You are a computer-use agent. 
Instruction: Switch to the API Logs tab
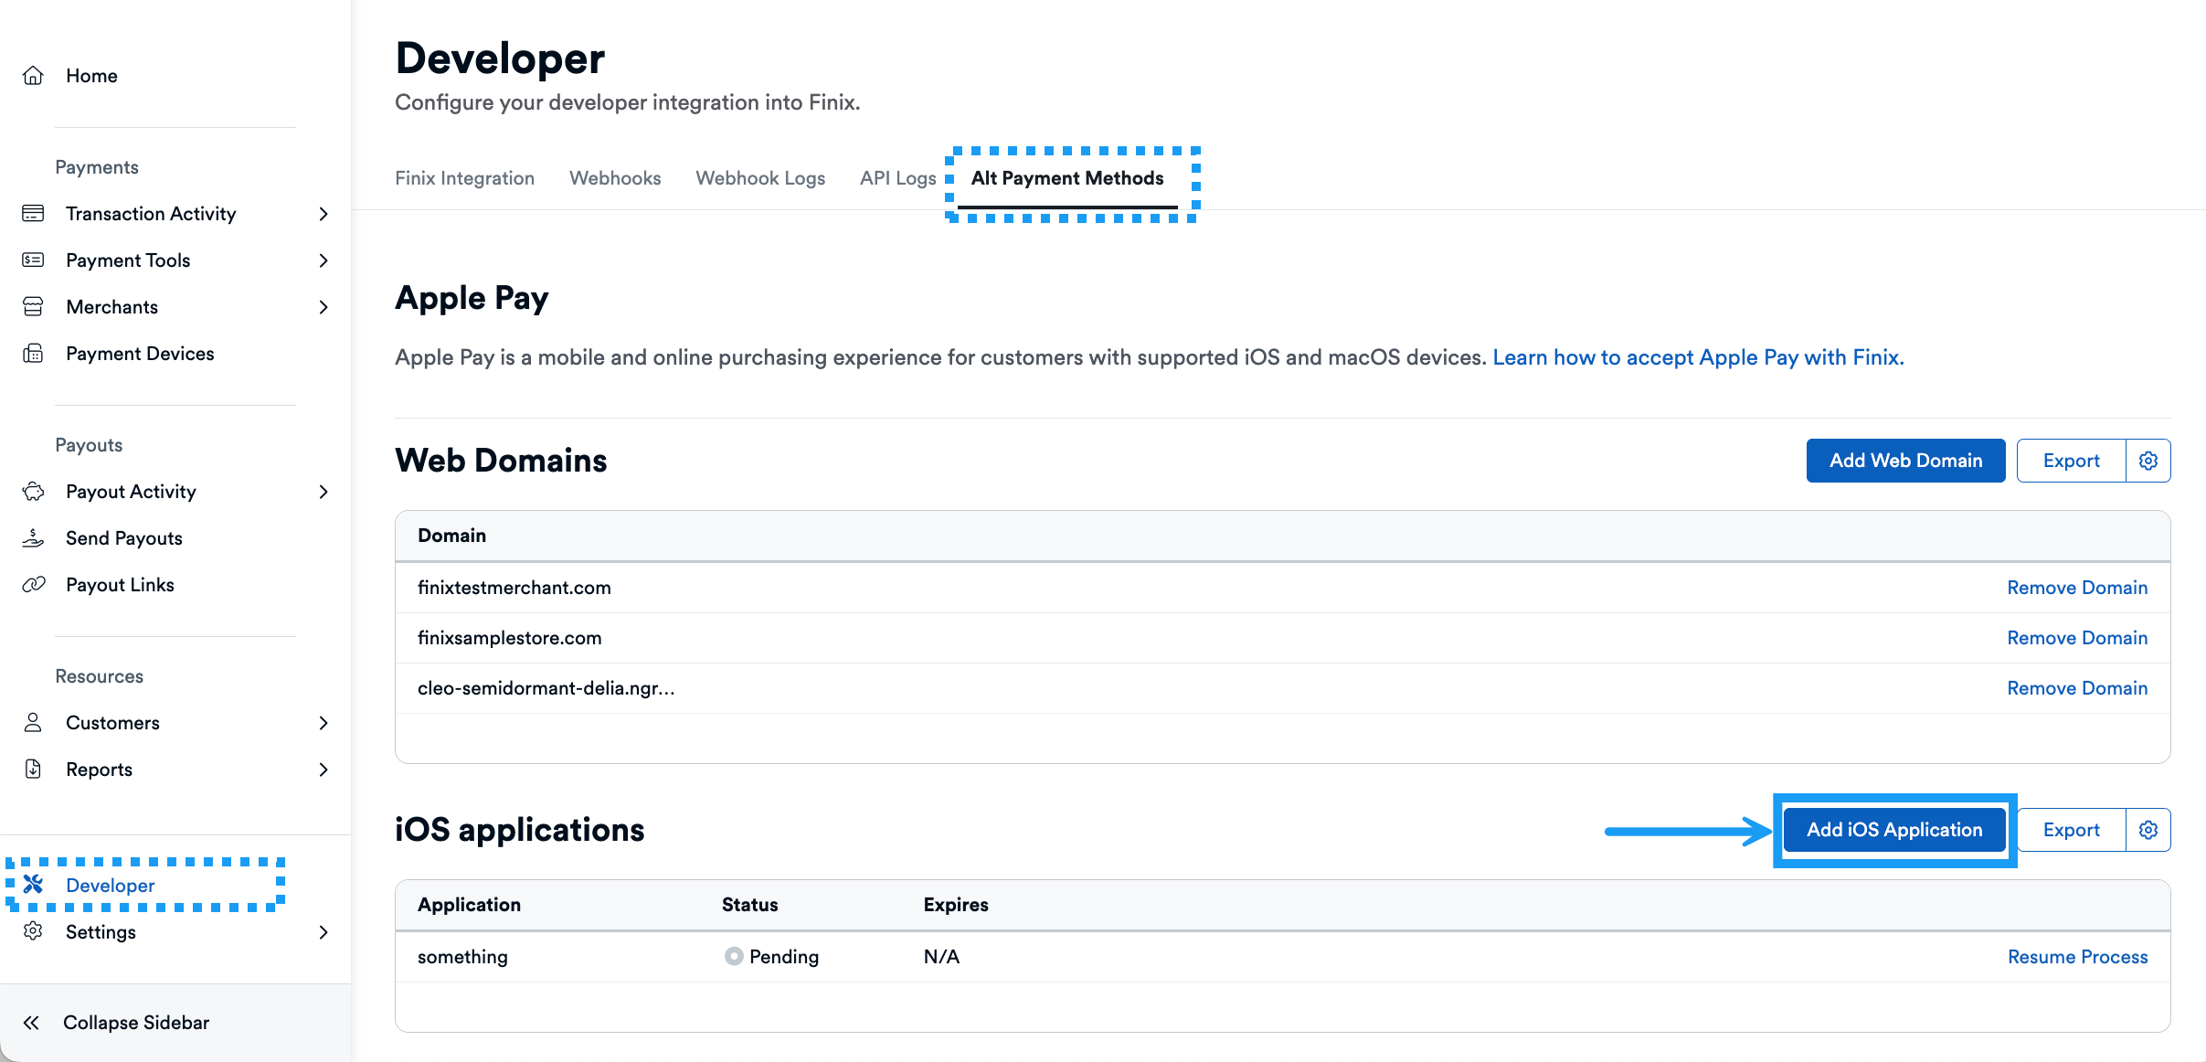click(897, 178)
